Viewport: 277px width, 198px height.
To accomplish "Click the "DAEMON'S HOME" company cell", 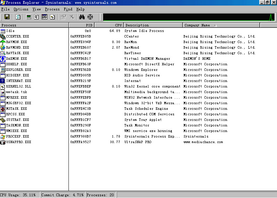I will click(x=197, y=59).
